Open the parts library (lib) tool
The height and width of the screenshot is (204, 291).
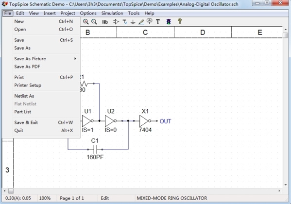tap(105, 22)
